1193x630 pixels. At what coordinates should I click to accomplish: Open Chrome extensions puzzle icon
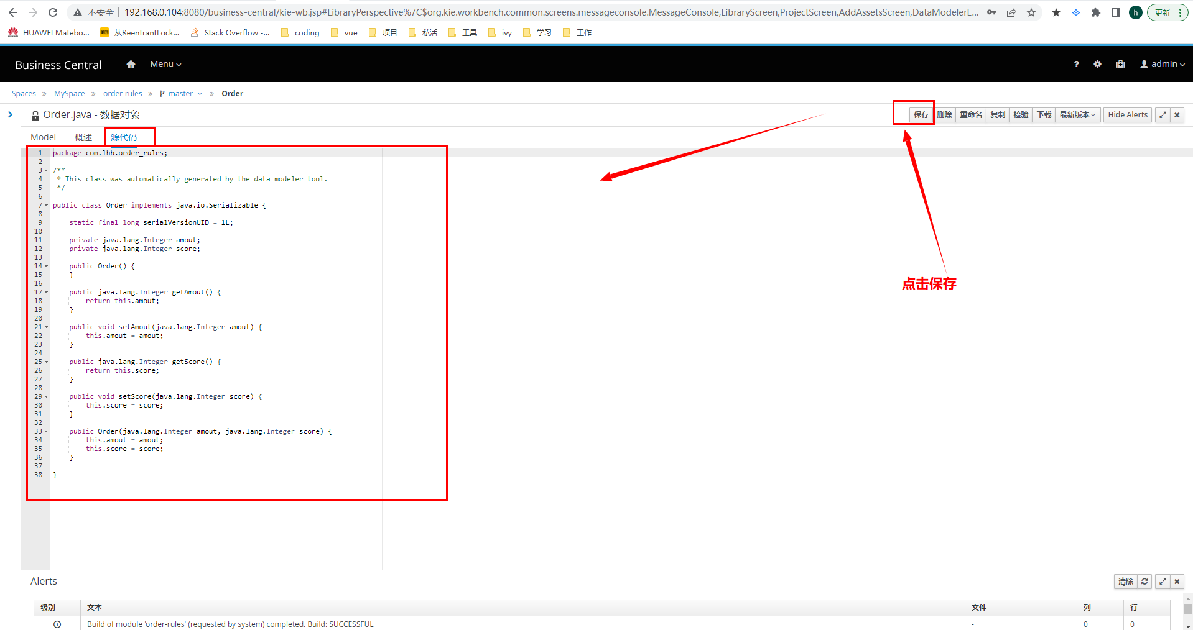click(x=1096, y=12)
